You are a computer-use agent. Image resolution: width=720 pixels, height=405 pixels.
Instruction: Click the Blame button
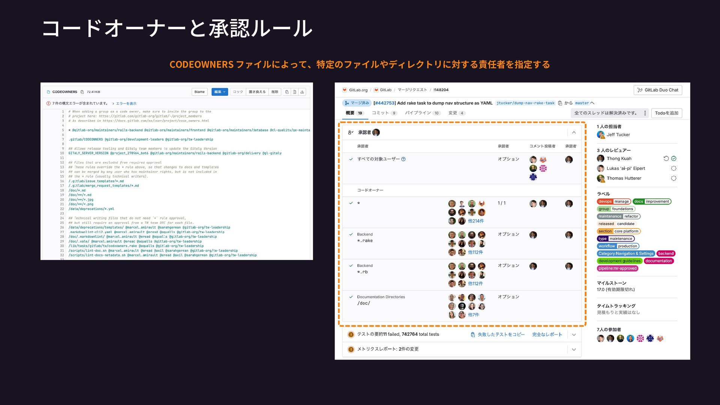coord(199,92)
